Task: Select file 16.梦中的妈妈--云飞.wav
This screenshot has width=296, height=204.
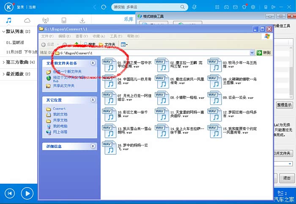Action: pos(125,147)
